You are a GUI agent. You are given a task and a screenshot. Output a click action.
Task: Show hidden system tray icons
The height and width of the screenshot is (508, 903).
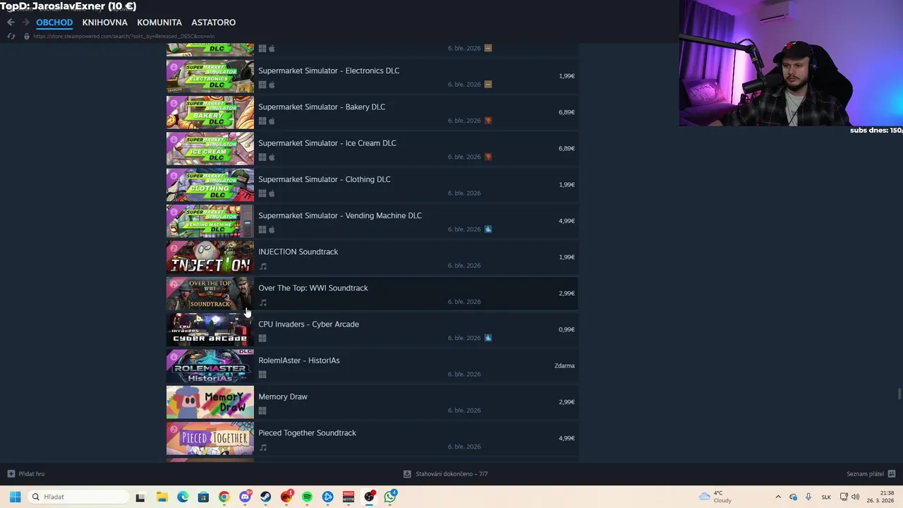[778, 497]
